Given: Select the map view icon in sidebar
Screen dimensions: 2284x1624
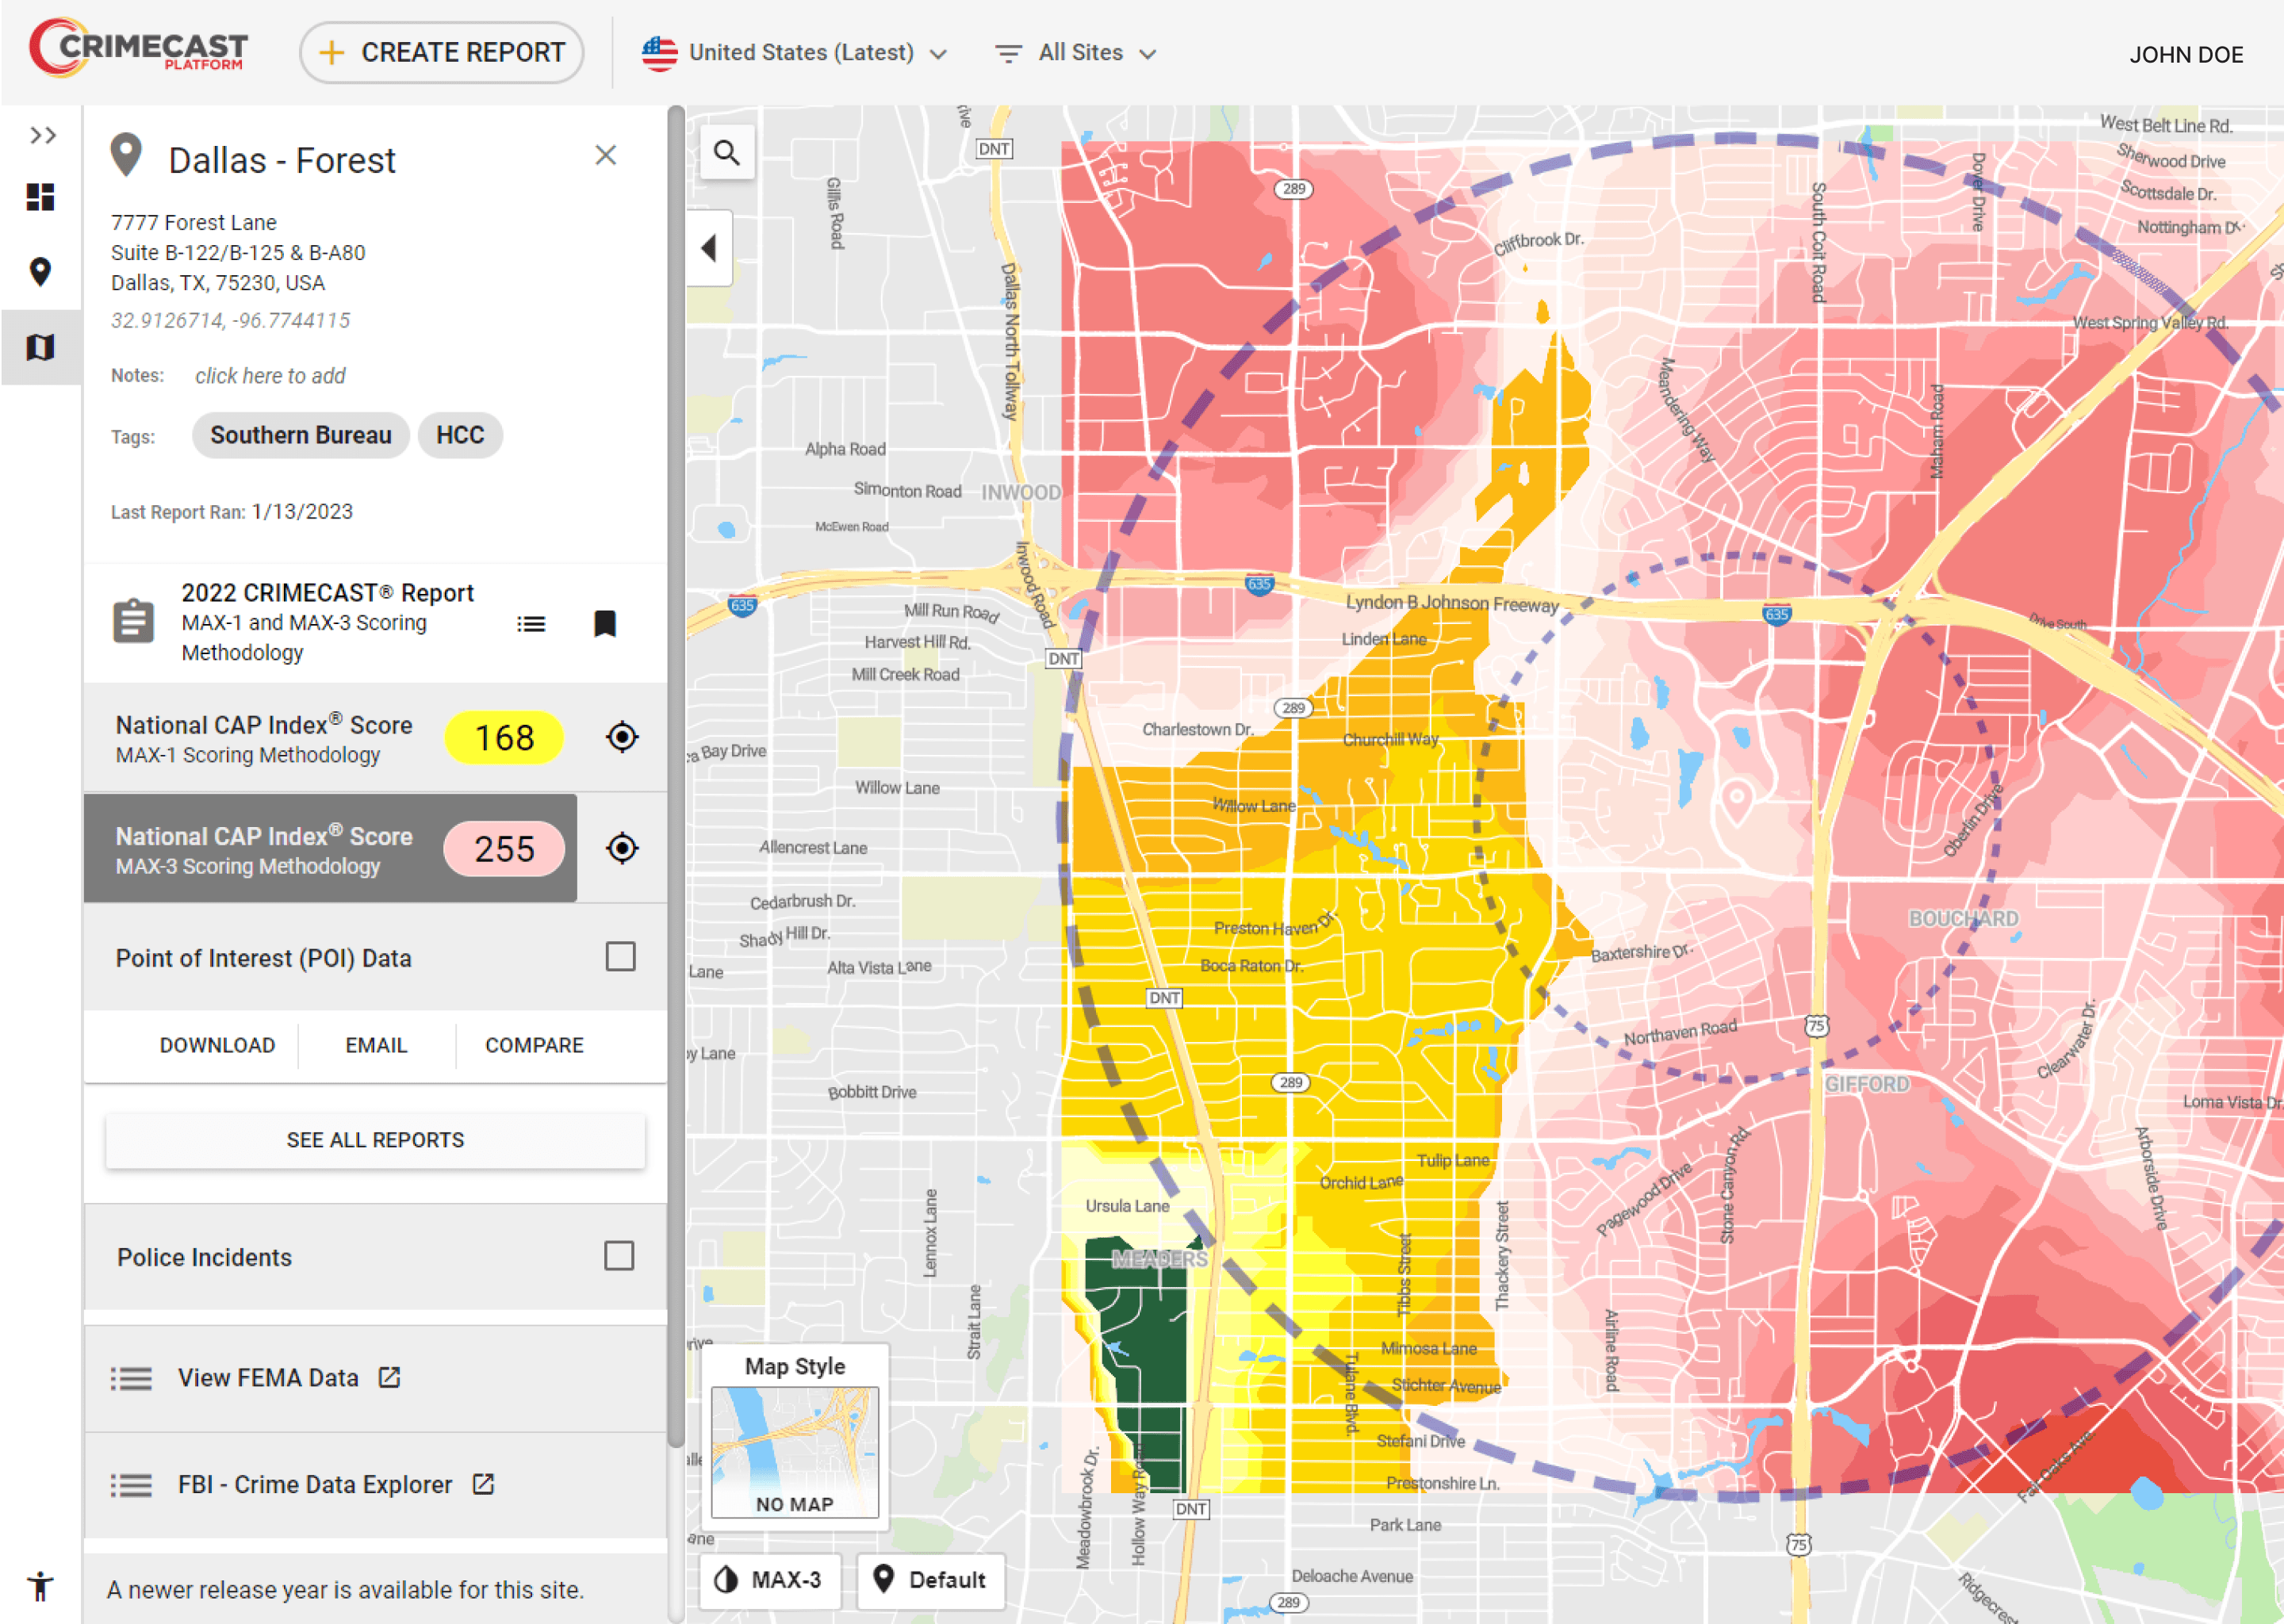Looking at the screenshot, I should (x=41, y=347).
